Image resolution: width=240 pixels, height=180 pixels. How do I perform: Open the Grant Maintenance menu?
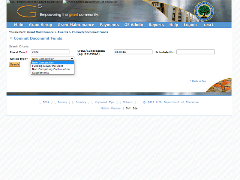click(76, 25)
